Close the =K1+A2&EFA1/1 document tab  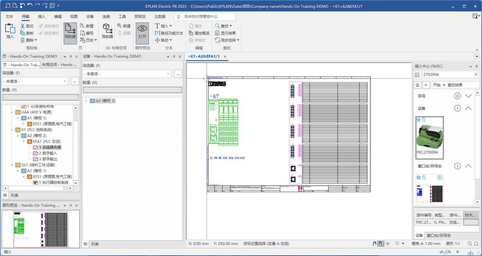[225, 57]
